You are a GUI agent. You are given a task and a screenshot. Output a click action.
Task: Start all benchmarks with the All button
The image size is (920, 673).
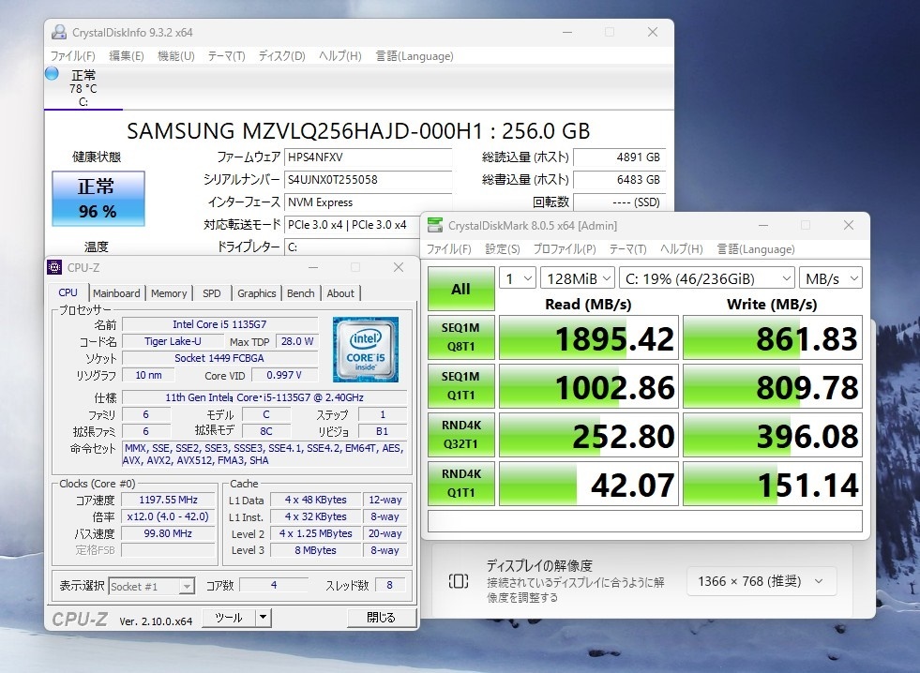point(460,289)
